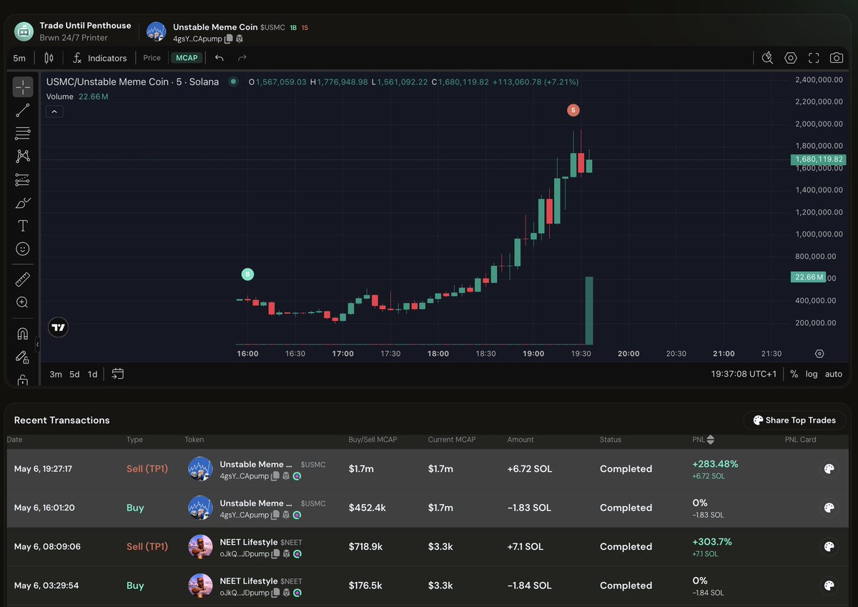Select the text annotation tool
This screenshot has height=607, width=858.
(23, 226)
